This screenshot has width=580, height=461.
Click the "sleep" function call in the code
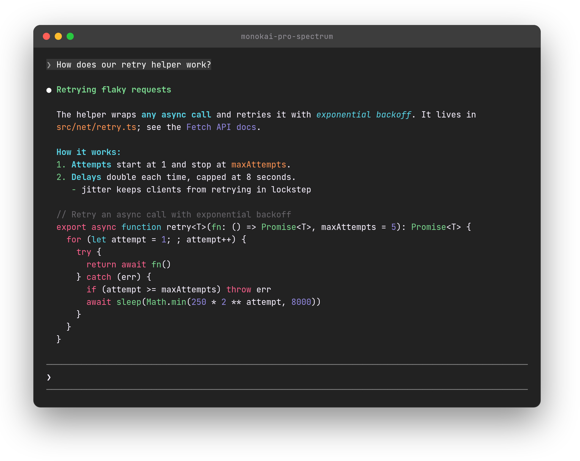pyautogui.click(x=129, y=302)
